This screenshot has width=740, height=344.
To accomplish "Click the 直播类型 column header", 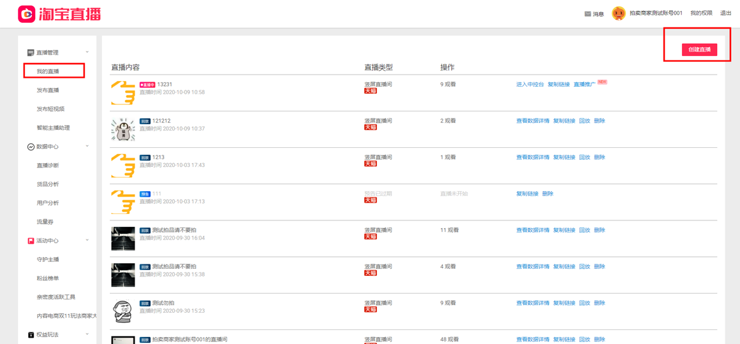I will pyautogui.click(x=378, y=68).
